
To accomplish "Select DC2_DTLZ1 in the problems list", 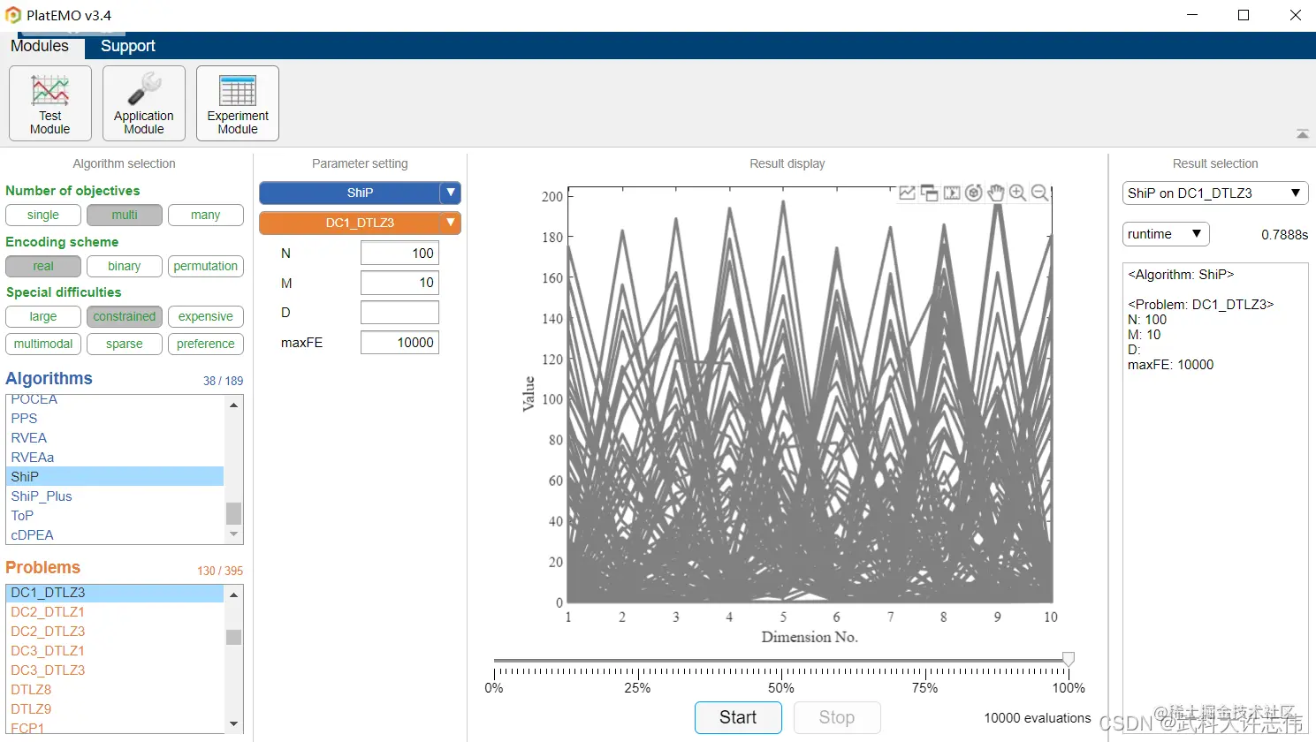I will pyautogui.click(x=115, y=612).
